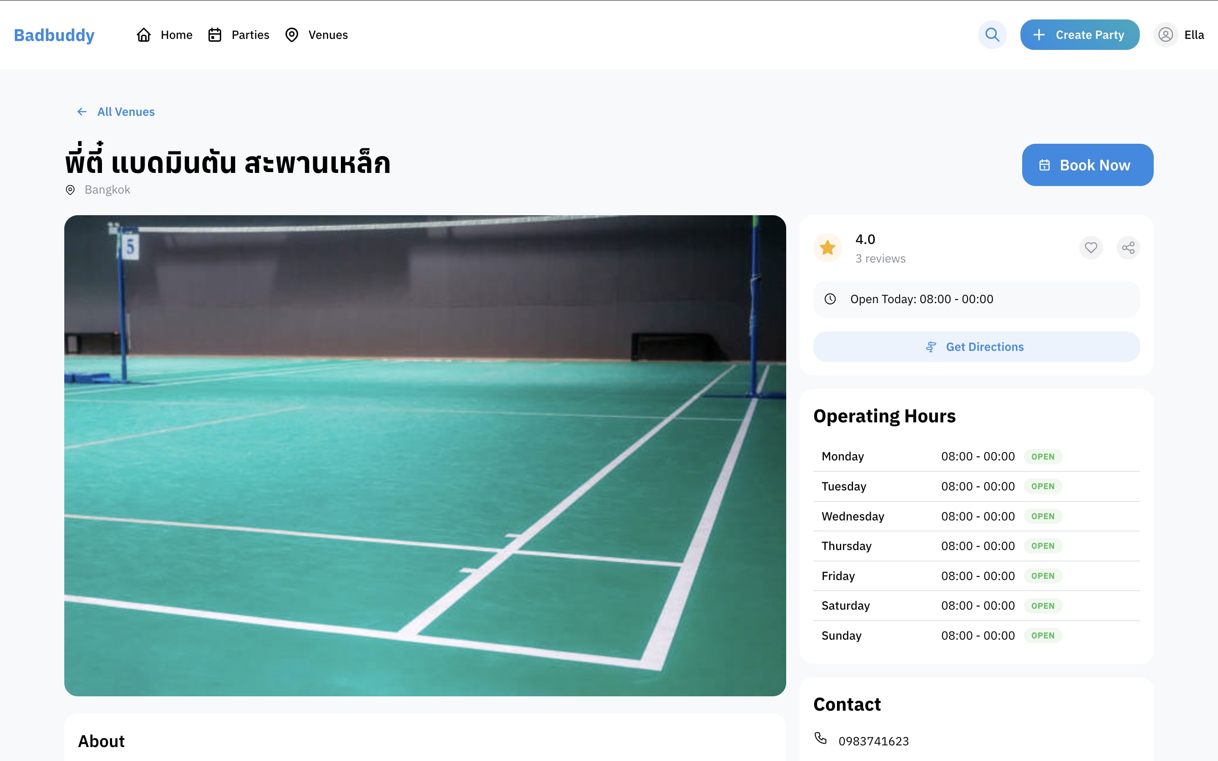The image size is (1218, 761).
Task: Open the Parties menu item
Action: (250, 35)
